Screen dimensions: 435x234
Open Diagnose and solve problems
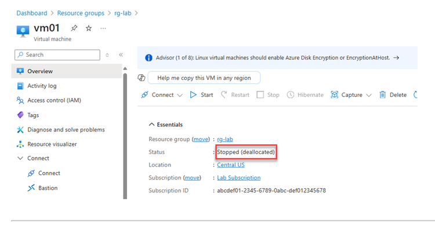pyautogui.click(x=67, y=130)
